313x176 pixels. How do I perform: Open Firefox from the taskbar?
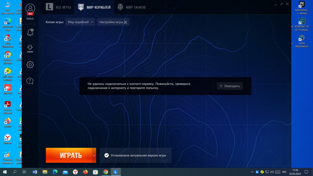point(85,172)
